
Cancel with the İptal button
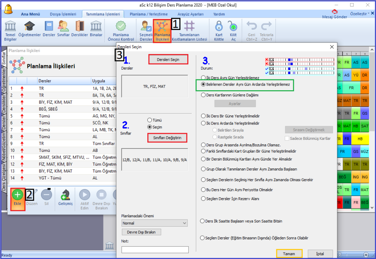pyautogui.click(x=320, y=254)
